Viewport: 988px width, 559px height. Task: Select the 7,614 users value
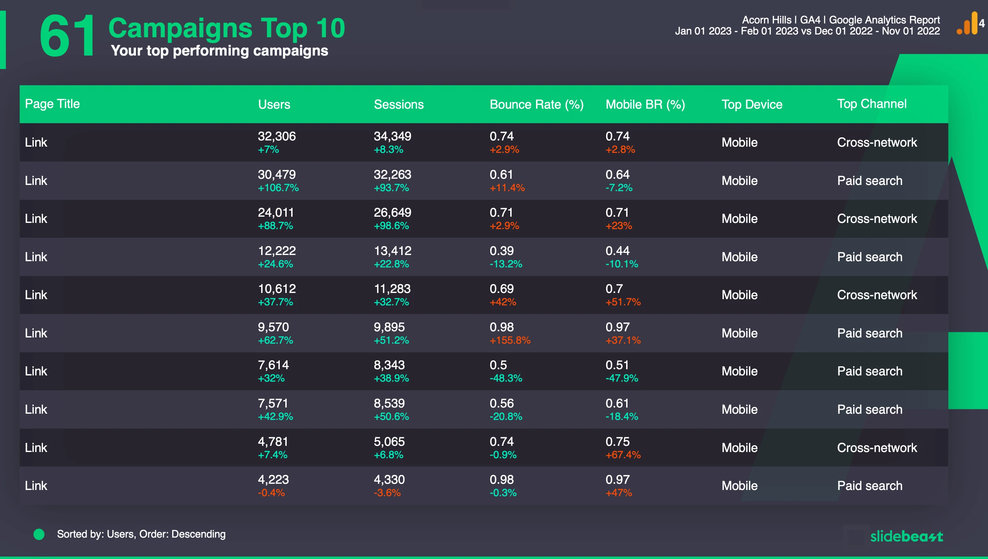tap(273, 365)
